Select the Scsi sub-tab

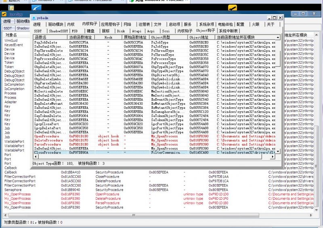[166, 31]
